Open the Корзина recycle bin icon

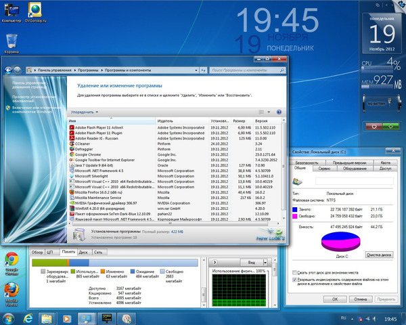point(12,43)
